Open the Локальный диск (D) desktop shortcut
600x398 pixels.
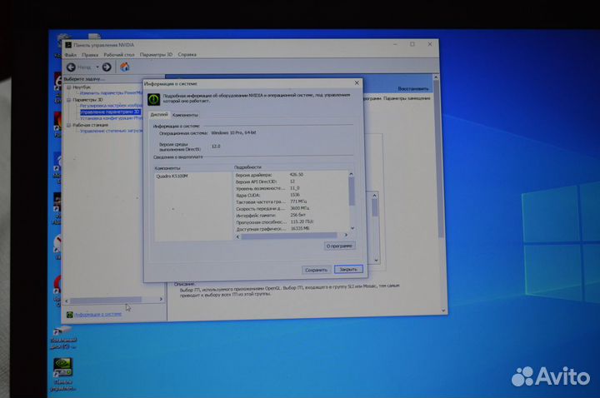tap(62, 337)
